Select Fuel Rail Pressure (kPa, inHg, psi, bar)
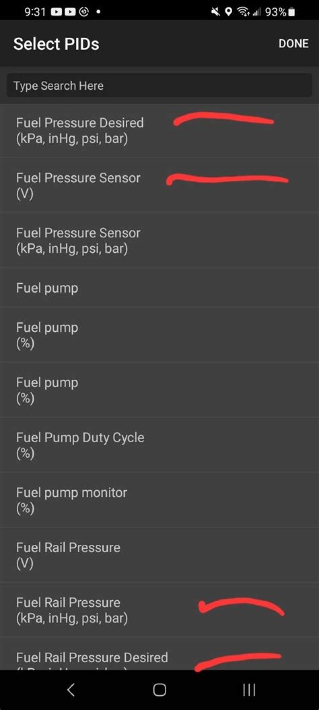 point(72,610)
